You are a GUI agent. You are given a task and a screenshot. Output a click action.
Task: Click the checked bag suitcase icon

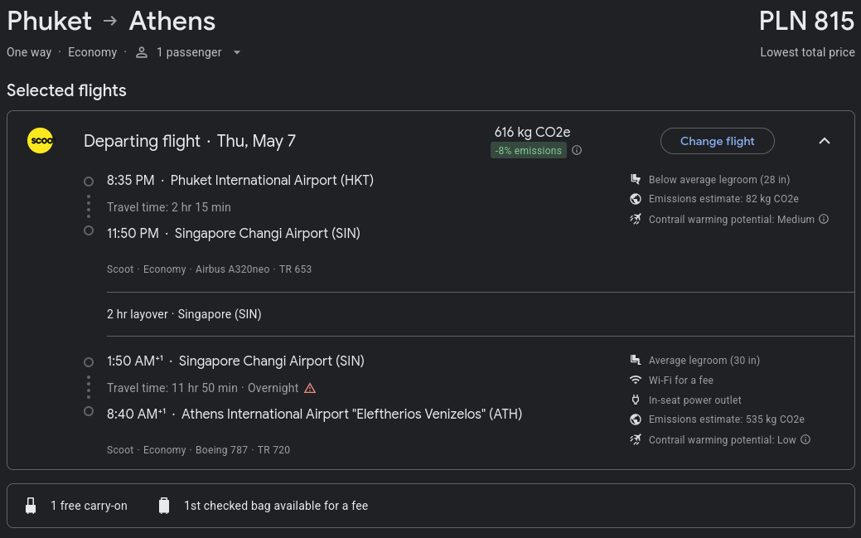click(x=163, y=506)
